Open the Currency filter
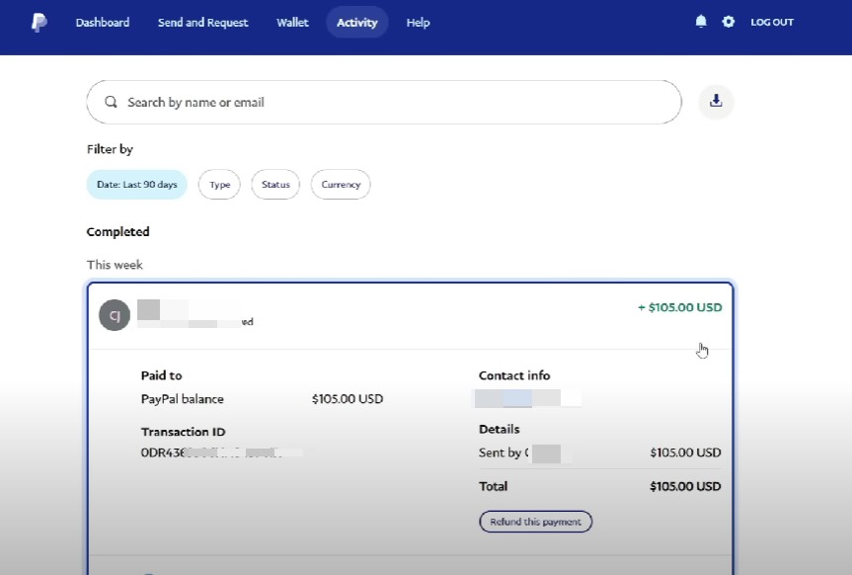The height and width of the screenshot is (575, 852). [x=341, y=185]
